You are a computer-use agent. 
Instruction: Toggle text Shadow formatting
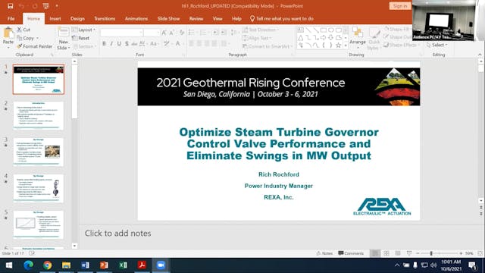(127, 44)
